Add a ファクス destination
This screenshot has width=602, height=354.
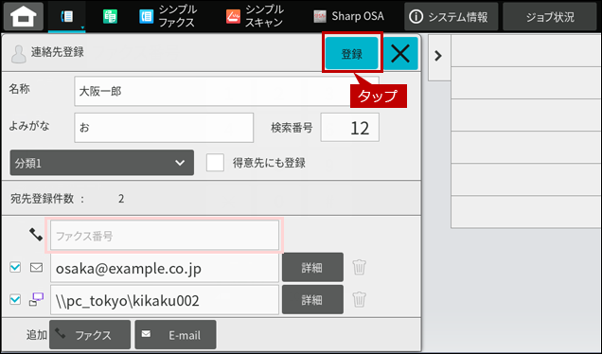90,335
